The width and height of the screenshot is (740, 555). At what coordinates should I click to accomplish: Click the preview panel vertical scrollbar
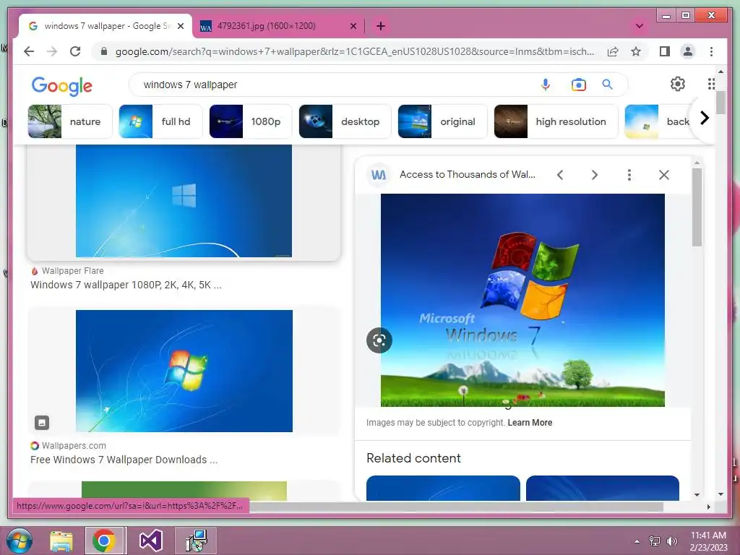tap(697, 207)
